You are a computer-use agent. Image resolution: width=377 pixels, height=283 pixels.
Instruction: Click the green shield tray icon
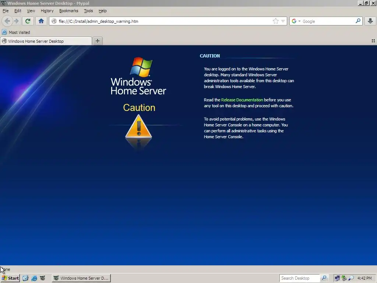pos(344,278)
